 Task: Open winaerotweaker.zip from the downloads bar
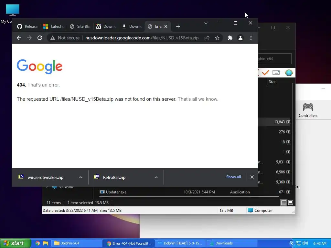45,178
